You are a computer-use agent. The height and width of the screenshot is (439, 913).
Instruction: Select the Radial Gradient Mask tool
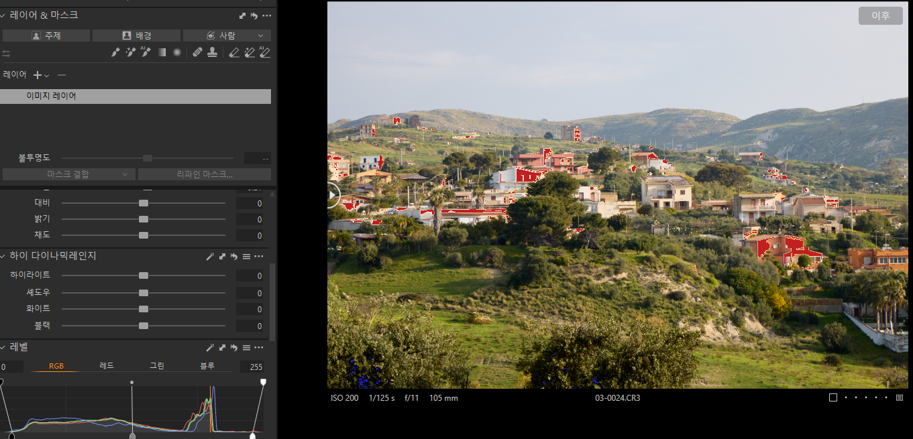point(177,52)
